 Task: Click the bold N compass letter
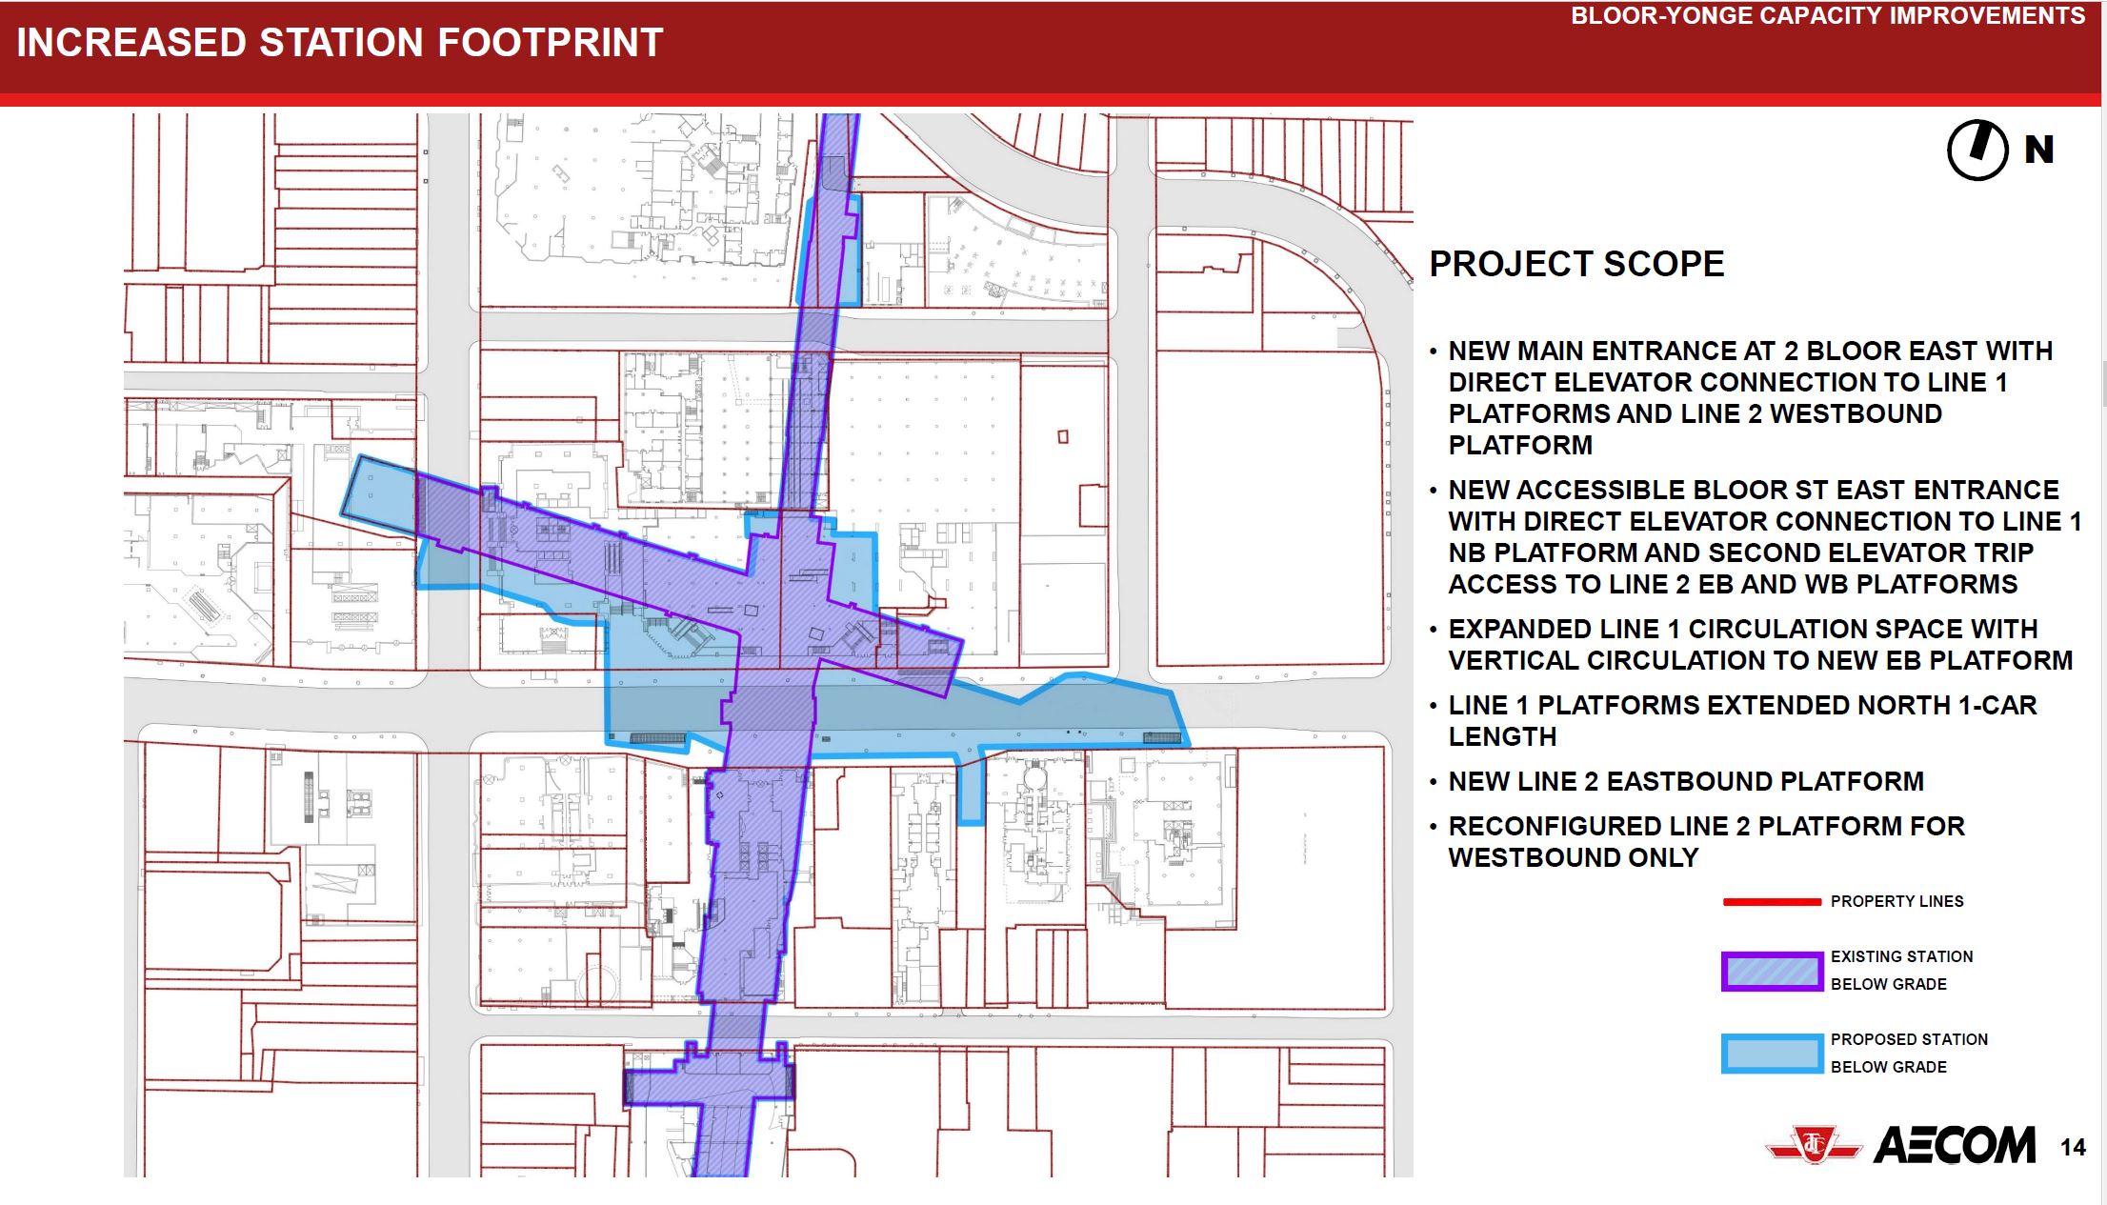point(2039,150)
